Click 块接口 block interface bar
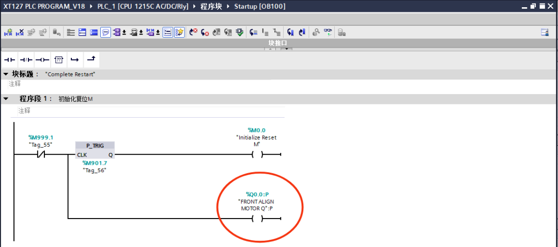 [277, 43]
